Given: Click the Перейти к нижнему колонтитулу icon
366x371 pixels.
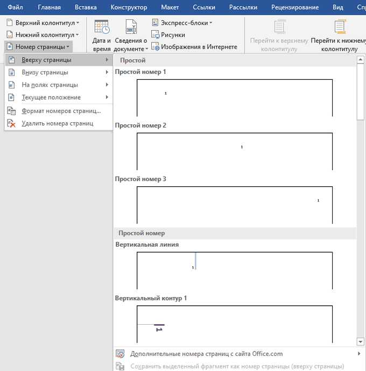Looking at the screenshot, I should [340, 27].
